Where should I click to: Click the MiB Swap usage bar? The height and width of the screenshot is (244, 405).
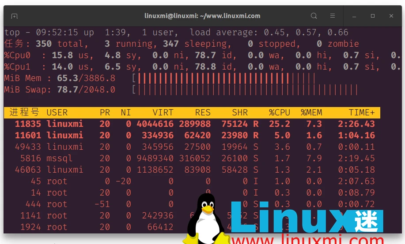point(245,90)
